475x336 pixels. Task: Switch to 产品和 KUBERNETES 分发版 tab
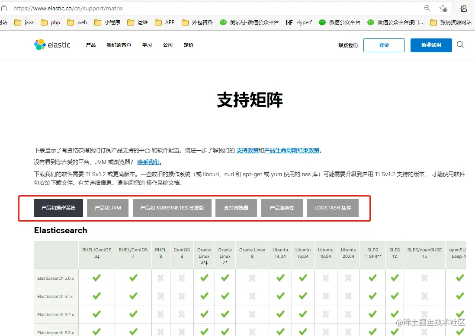click(172, 208)
